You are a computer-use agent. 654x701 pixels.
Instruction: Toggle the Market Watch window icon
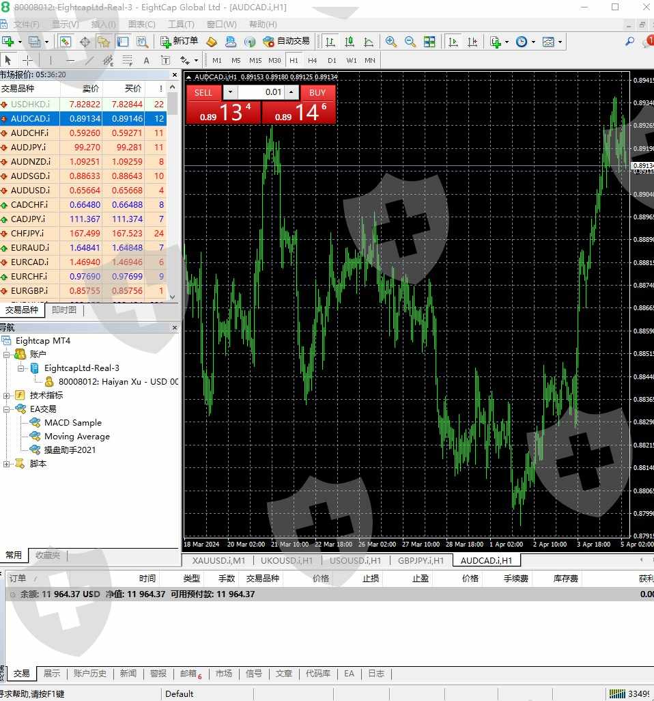[x=66, y=42]
